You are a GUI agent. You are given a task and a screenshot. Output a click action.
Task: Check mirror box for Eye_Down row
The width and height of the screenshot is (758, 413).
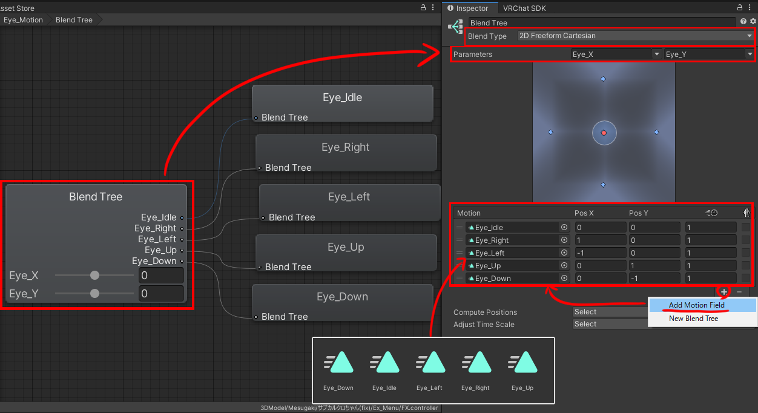point(745,279)
